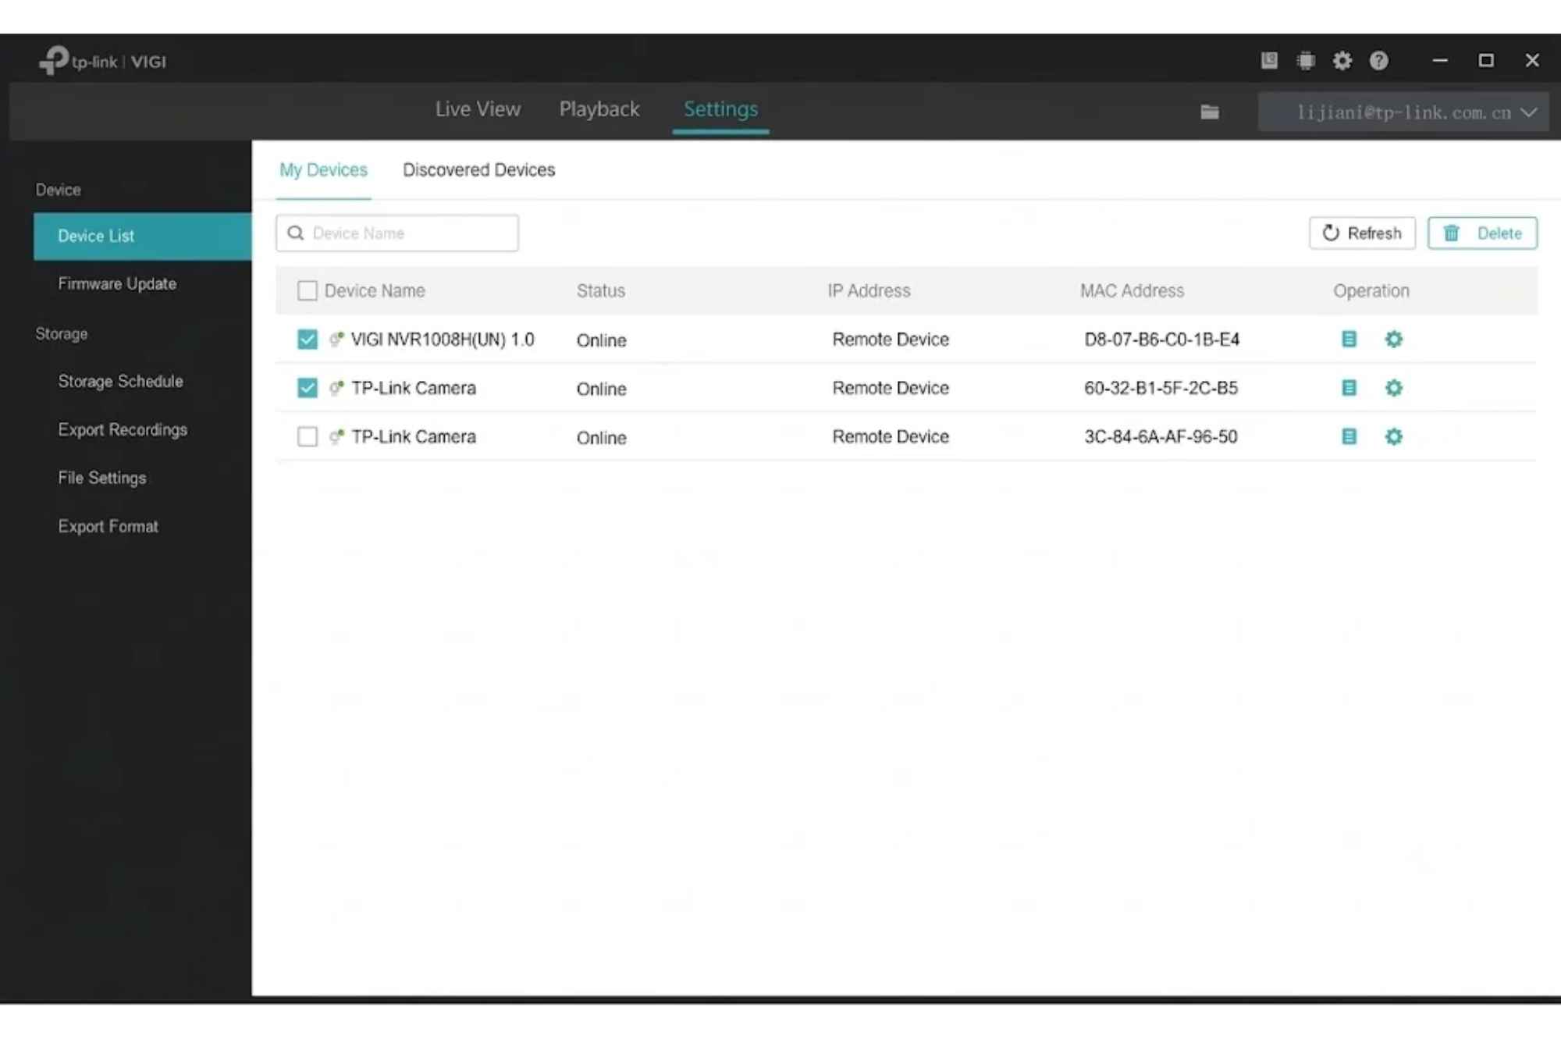Open File Settings in sidebar
The image size is (1561, 1039).
point(102,478)
